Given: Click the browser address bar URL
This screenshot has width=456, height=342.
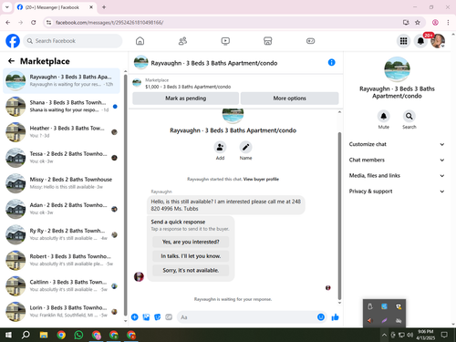Looking at the screenshot, I should tap(109, 22).
